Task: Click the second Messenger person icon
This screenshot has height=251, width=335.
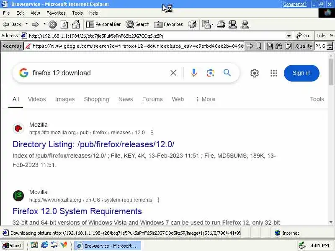Action: tap(245, 24)
